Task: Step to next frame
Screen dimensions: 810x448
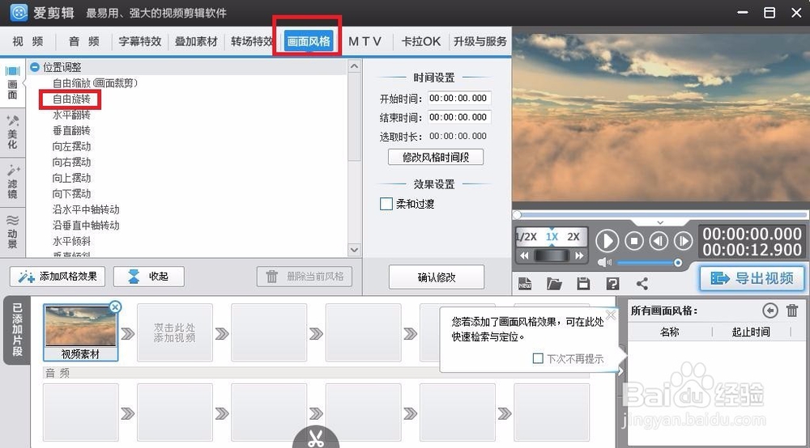Action: [x=683, y=241]
